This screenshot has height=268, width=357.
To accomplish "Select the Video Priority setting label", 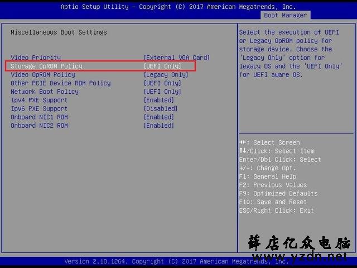I will [36, 58].
